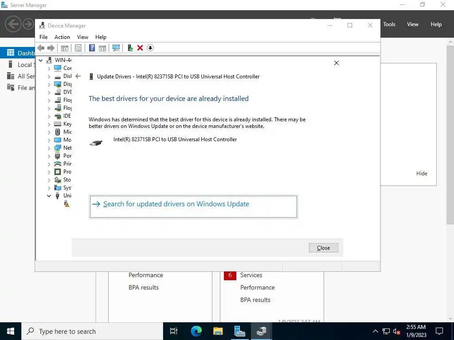Expand the Ports chevron
The height and width of the screenshot is (340, 454).
(x=49, y=156)
